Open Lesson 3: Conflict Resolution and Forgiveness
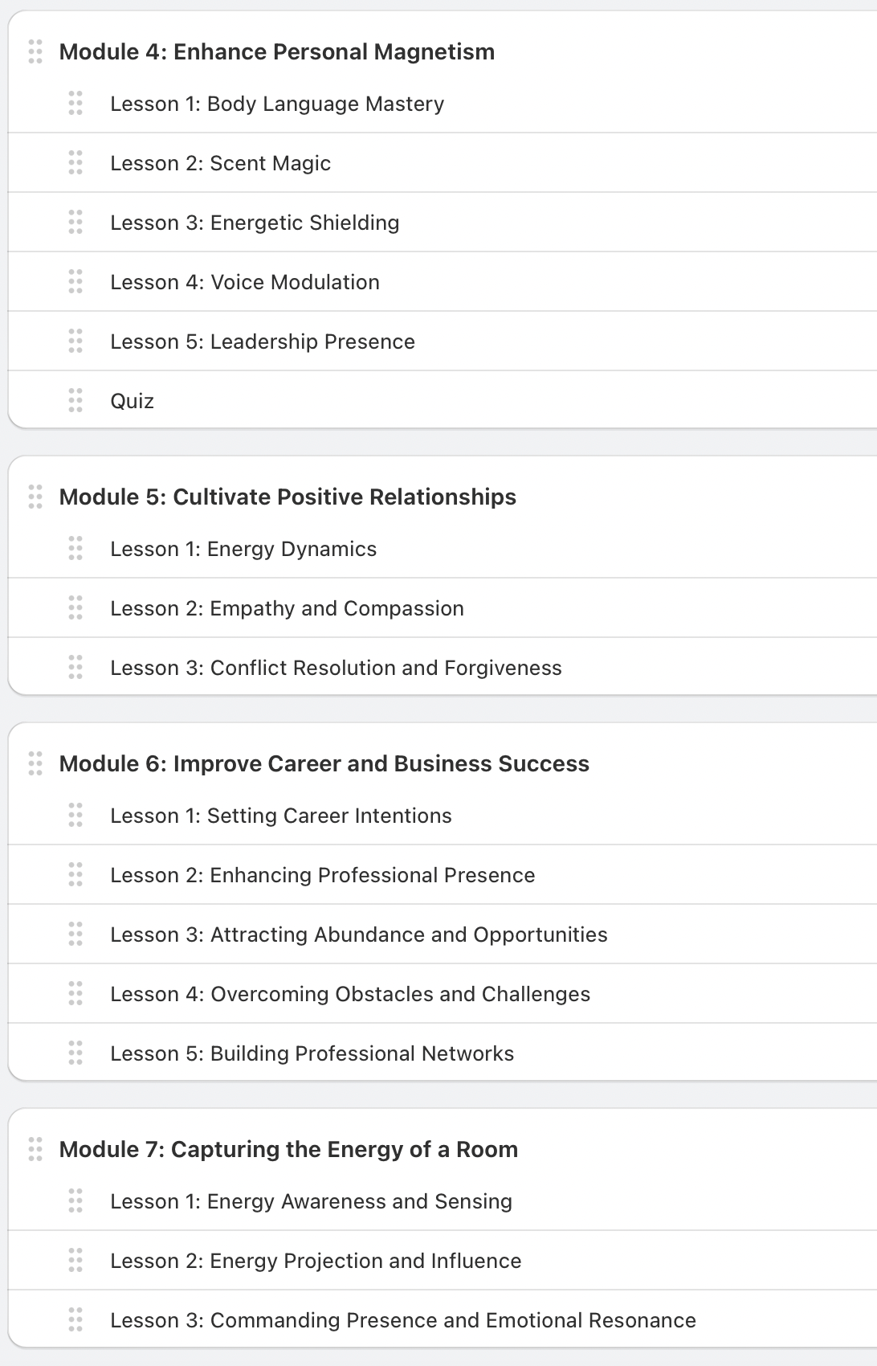This screenshot has width=877, height=1366. pyautogui.click(x=336, y=669)
